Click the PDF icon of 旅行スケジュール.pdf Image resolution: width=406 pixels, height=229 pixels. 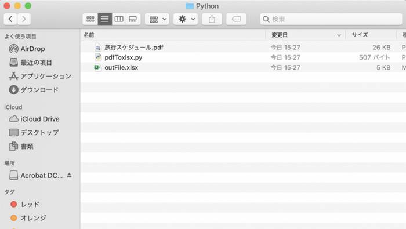tap(97, 48)
